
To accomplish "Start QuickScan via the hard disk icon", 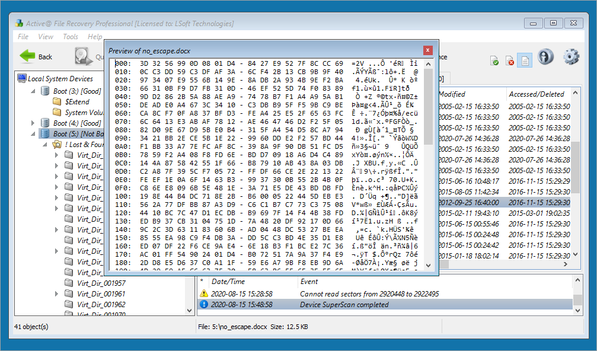I will 83,56.
